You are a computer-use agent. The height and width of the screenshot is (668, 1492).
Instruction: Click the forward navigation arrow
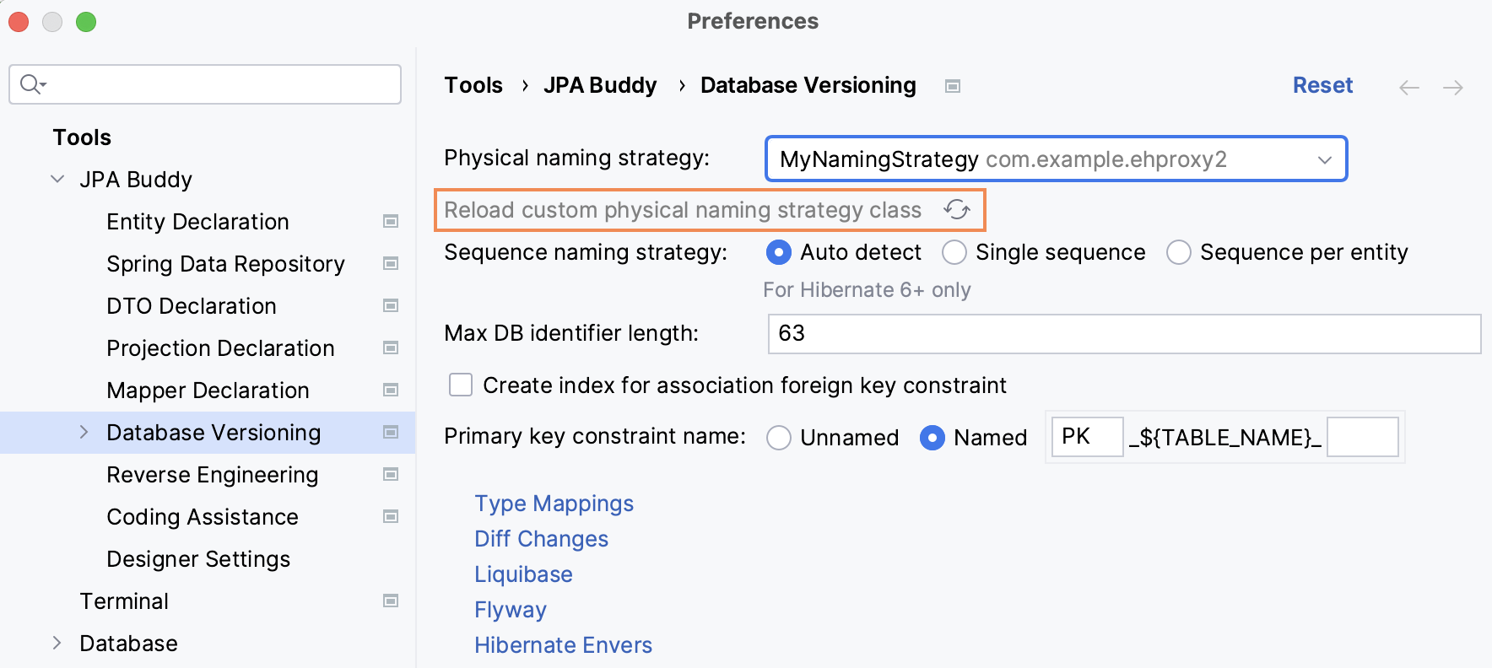pos(1452,87)
